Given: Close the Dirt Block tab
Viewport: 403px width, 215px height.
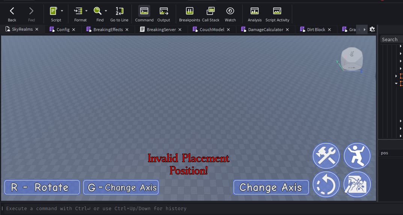Looking at the screenshot, I should (329, 30).
